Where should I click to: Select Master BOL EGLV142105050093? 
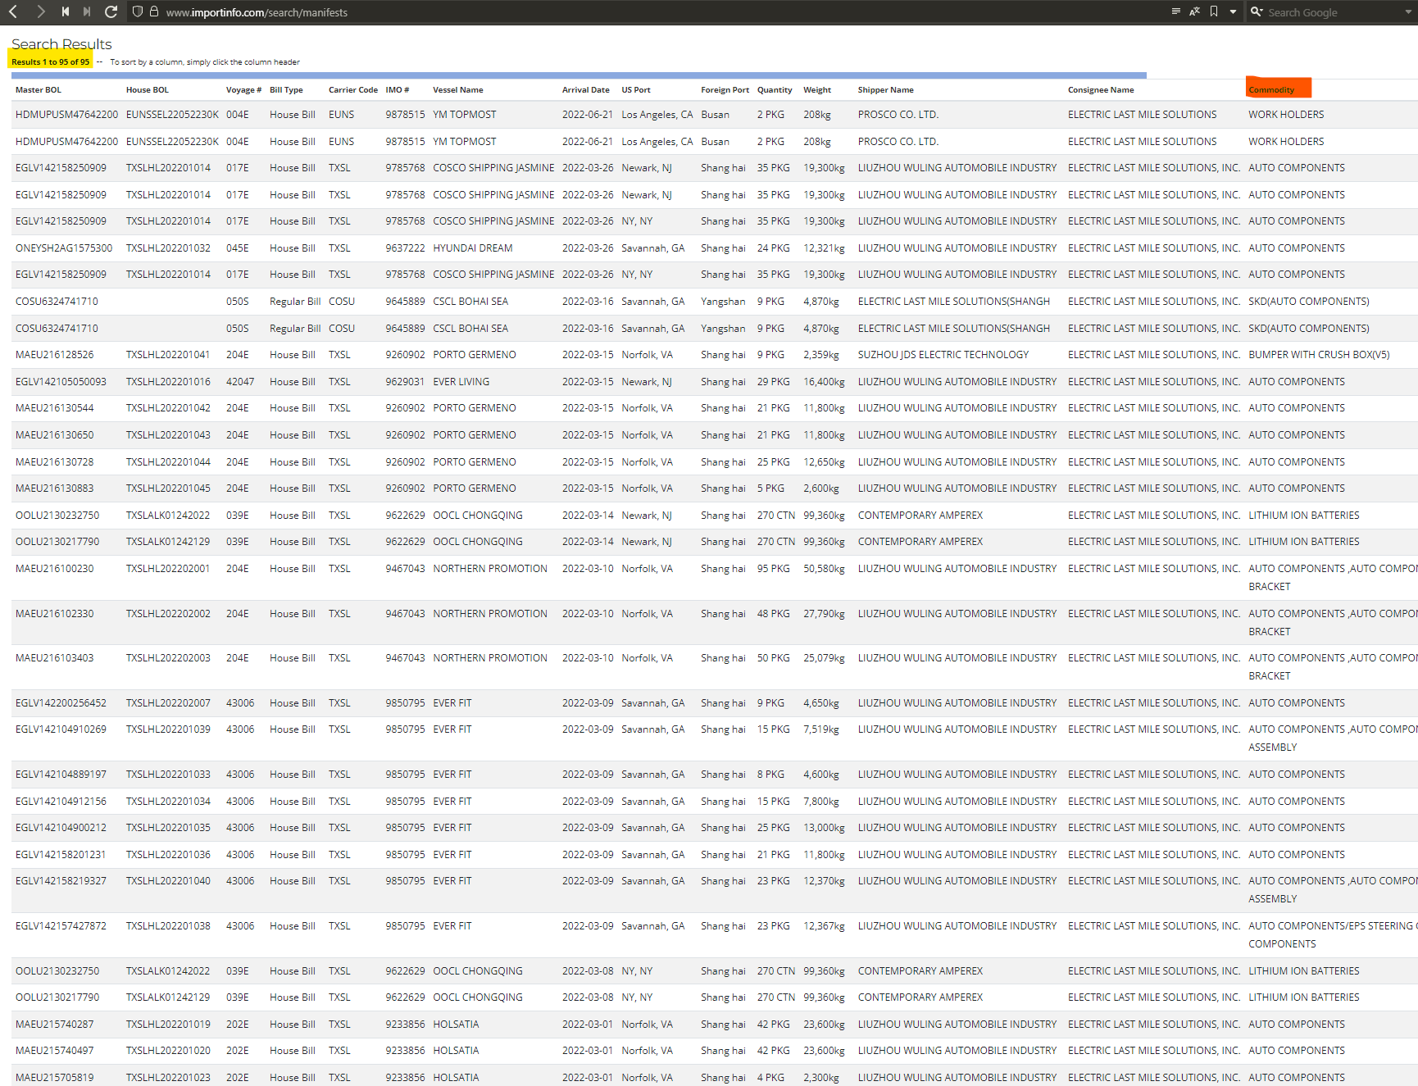61,382
